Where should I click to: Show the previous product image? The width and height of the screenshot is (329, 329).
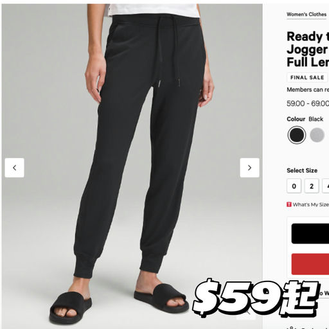click(x=15, y=168)
